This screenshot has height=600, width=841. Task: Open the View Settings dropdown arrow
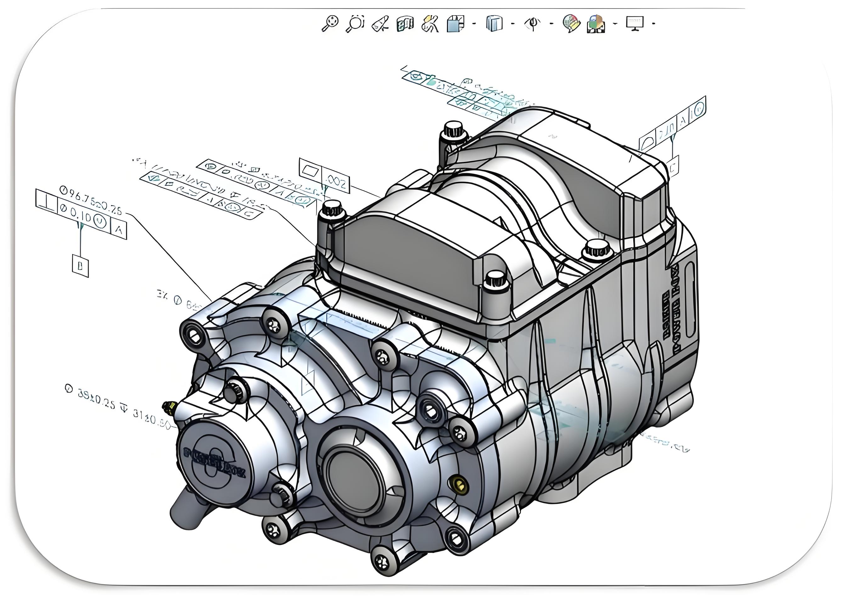(653, 24)
